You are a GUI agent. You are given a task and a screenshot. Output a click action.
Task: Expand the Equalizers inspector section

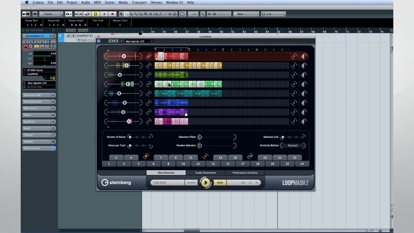(39, 122)
